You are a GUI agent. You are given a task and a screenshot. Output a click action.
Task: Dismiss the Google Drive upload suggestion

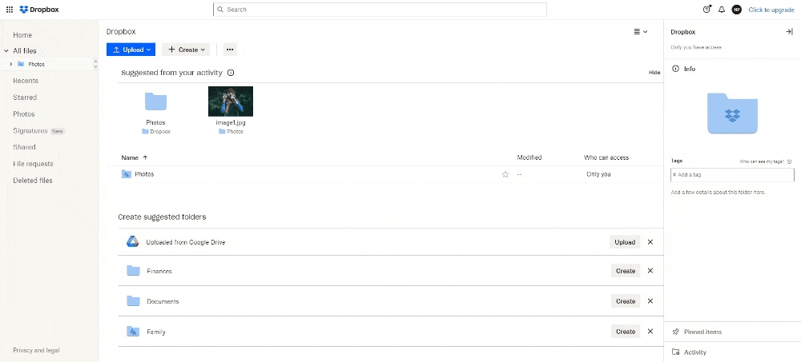point(650,242)
